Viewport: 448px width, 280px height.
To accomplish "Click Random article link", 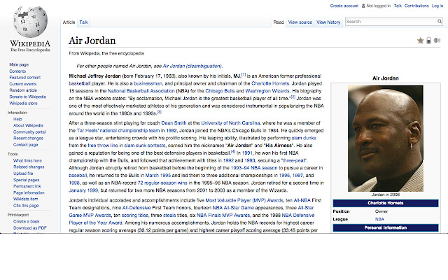I will click(x=23, y=90).
